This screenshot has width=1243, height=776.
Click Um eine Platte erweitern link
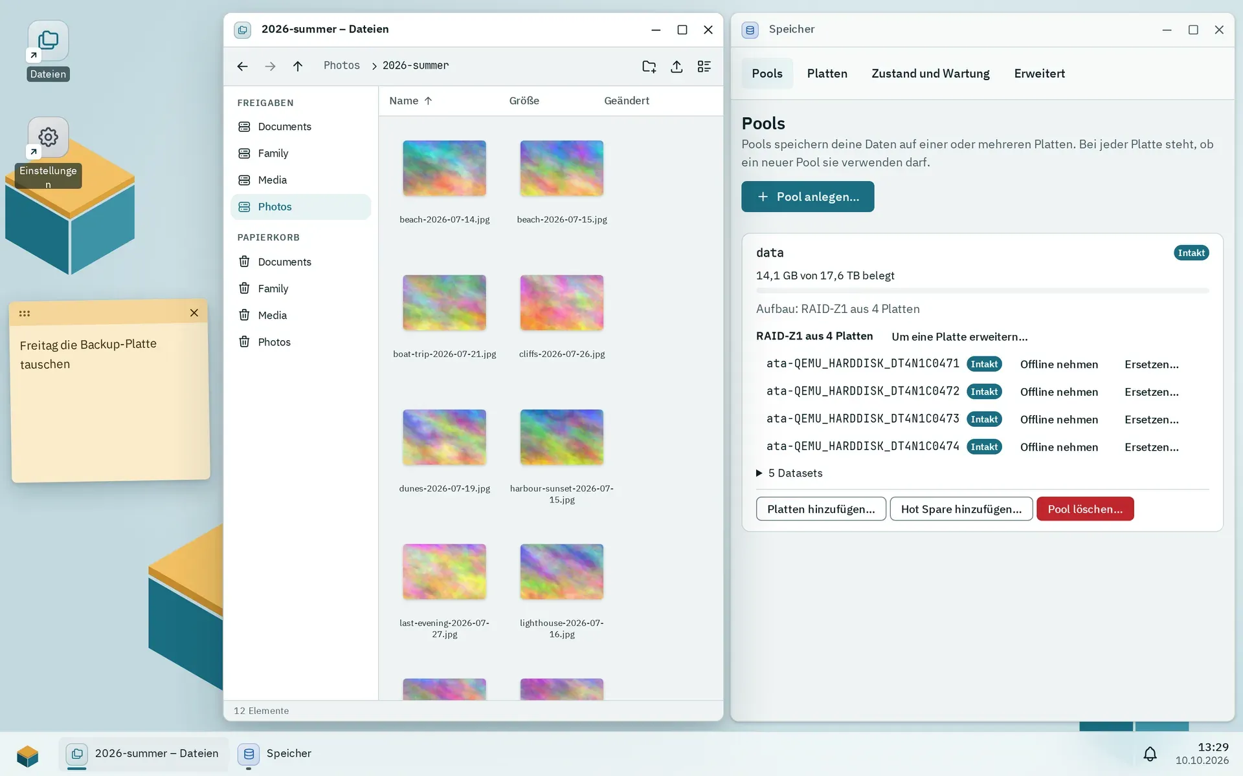[959, 337]
